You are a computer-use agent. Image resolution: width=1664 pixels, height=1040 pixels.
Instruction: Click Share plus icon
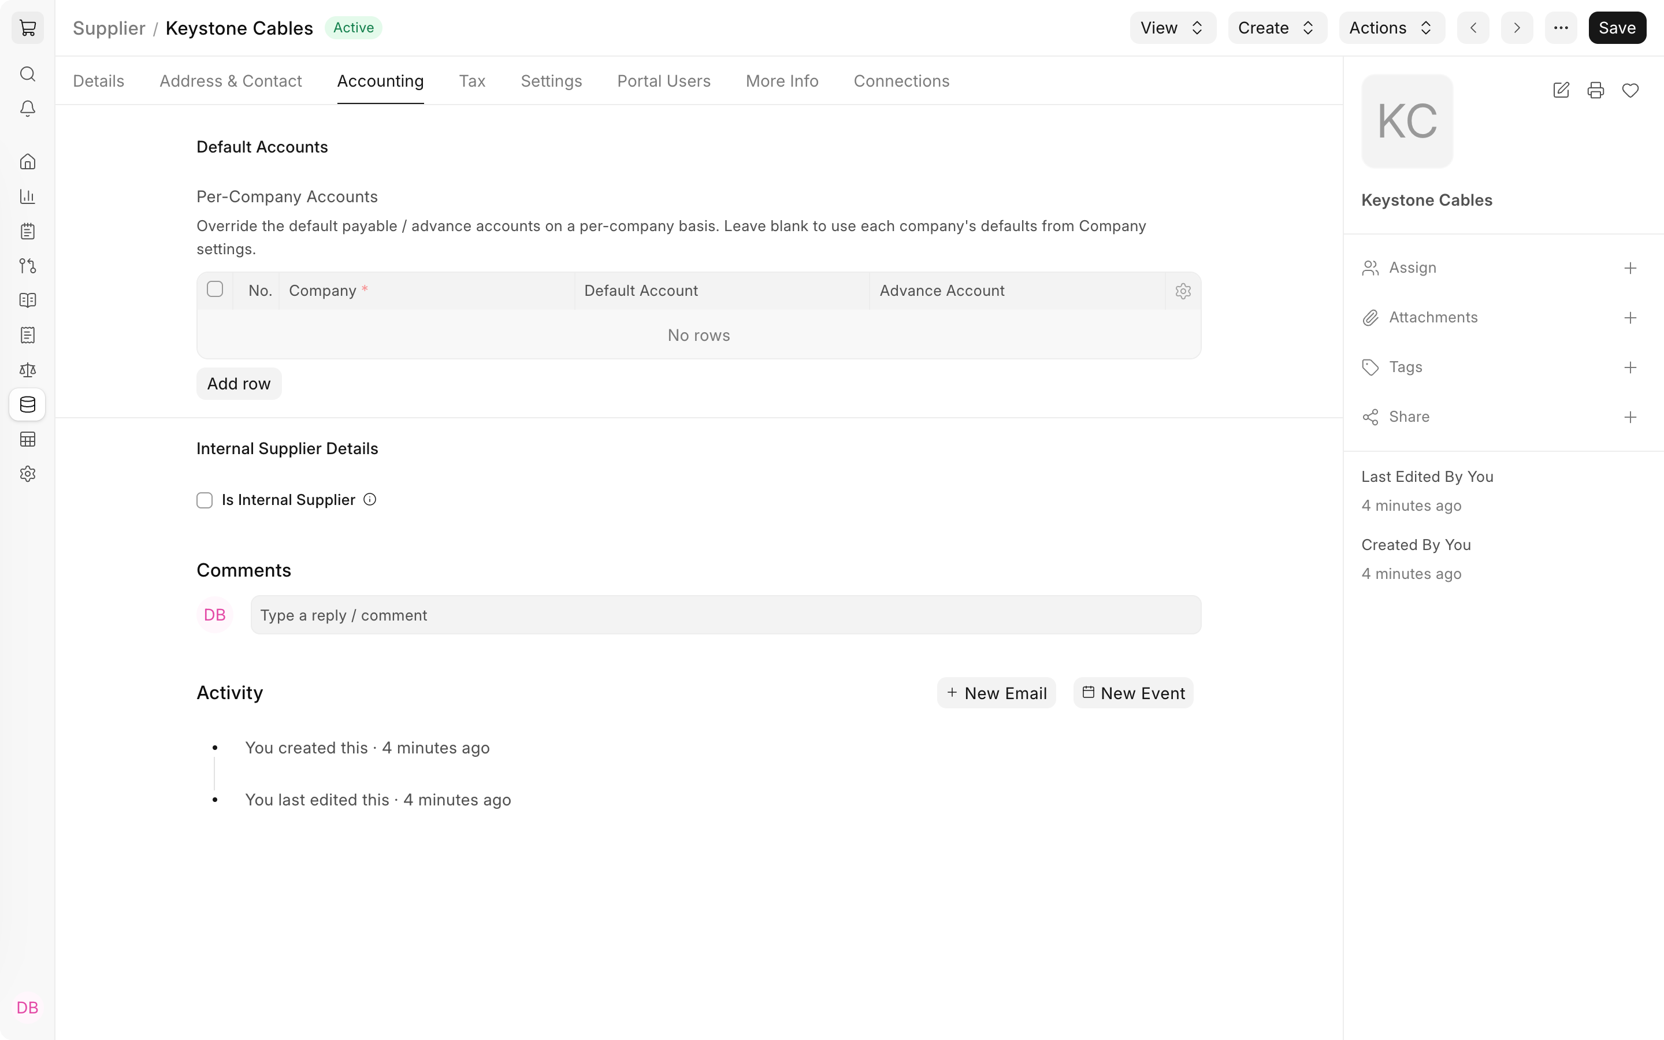(x=1630, y=418)
